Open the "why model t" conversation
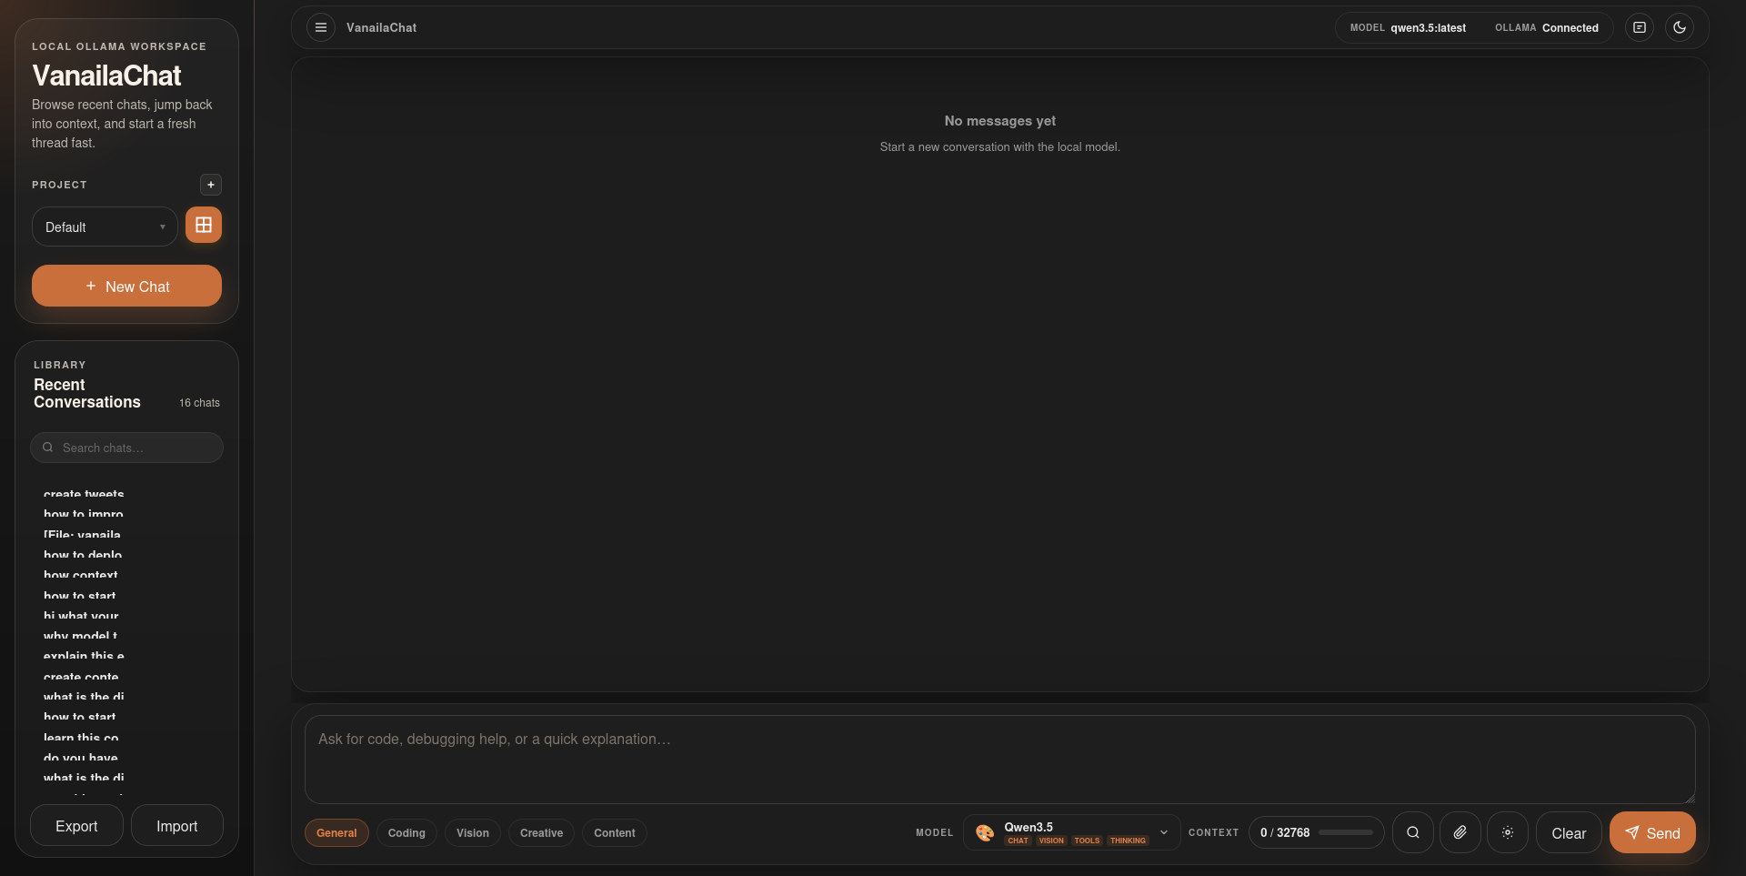This screenshot has width=1746, height=876. pos(80,636)
